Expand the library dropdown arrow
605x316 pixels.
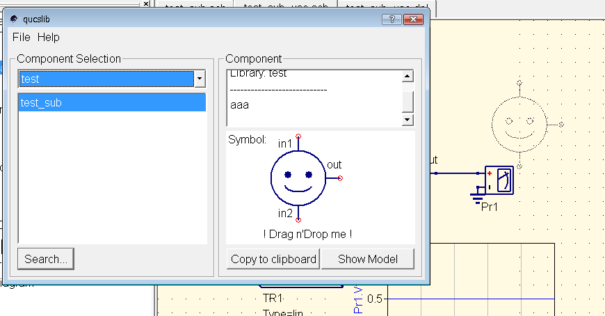[x=200, y=79]
